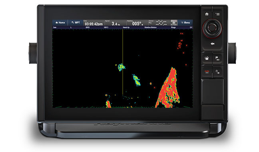Push the physical Home key

point(207,14)
